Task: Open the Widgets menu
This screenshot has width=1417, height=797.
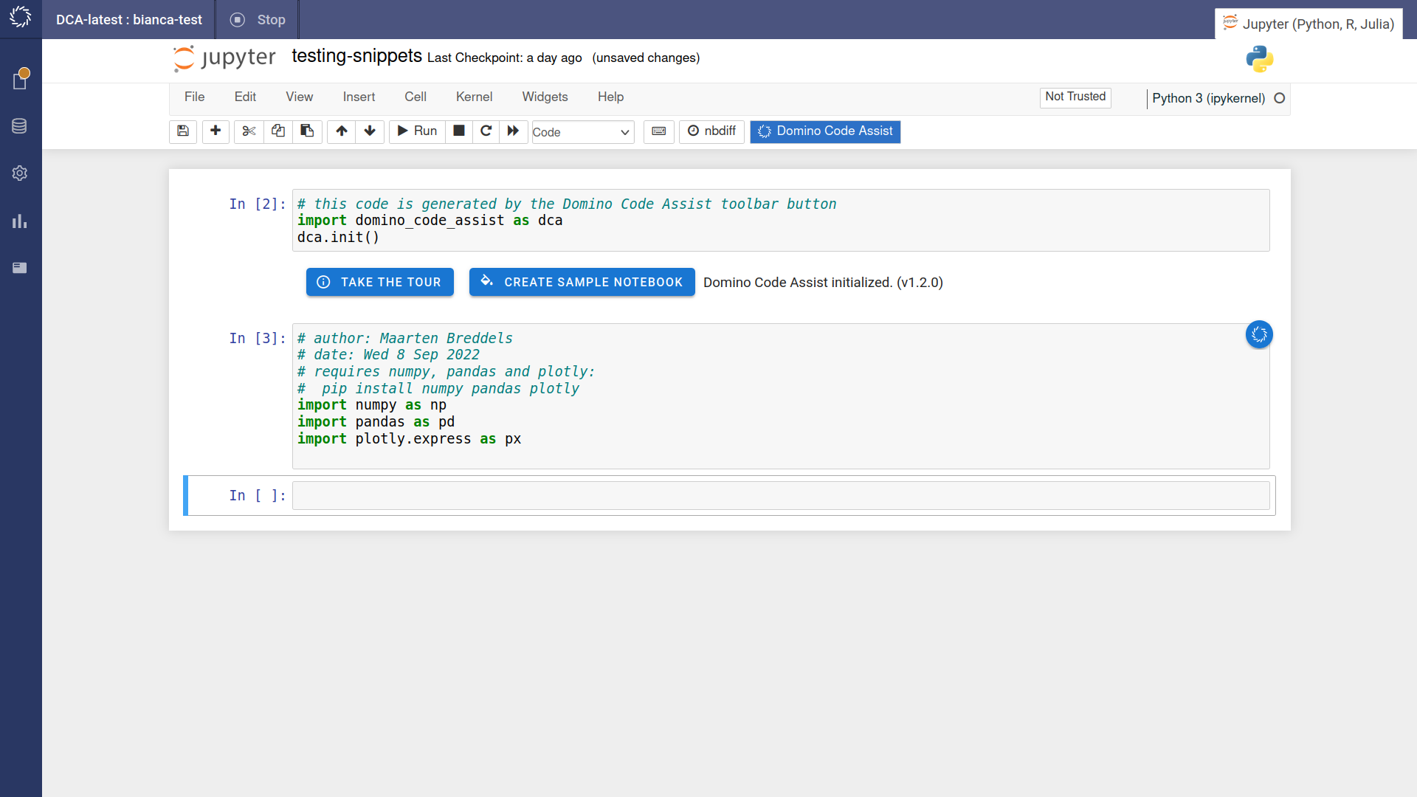Action: tap(545, 97)
